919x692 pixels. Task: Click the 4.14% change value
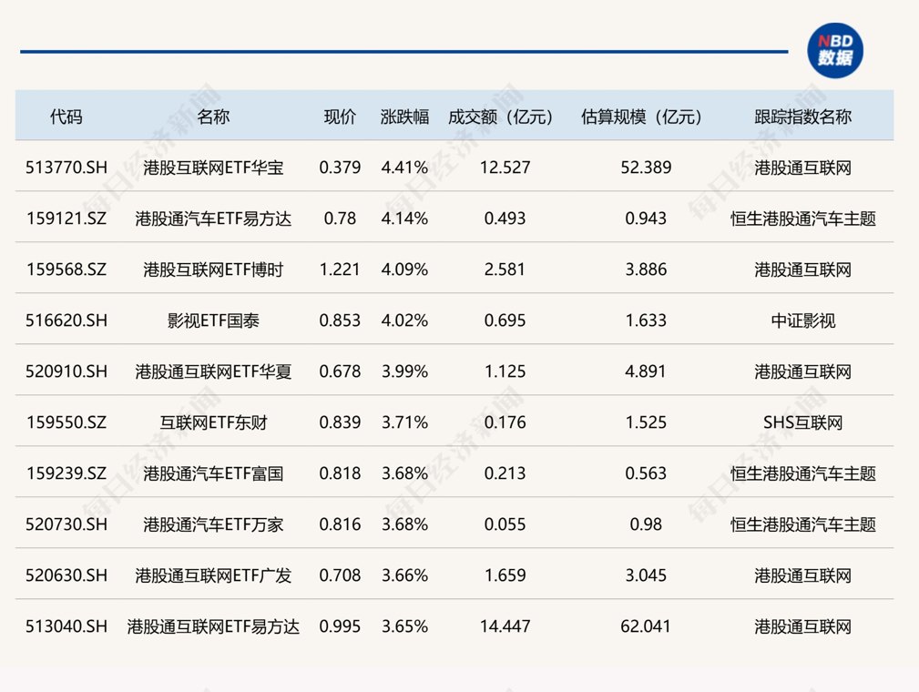(404, 219)
